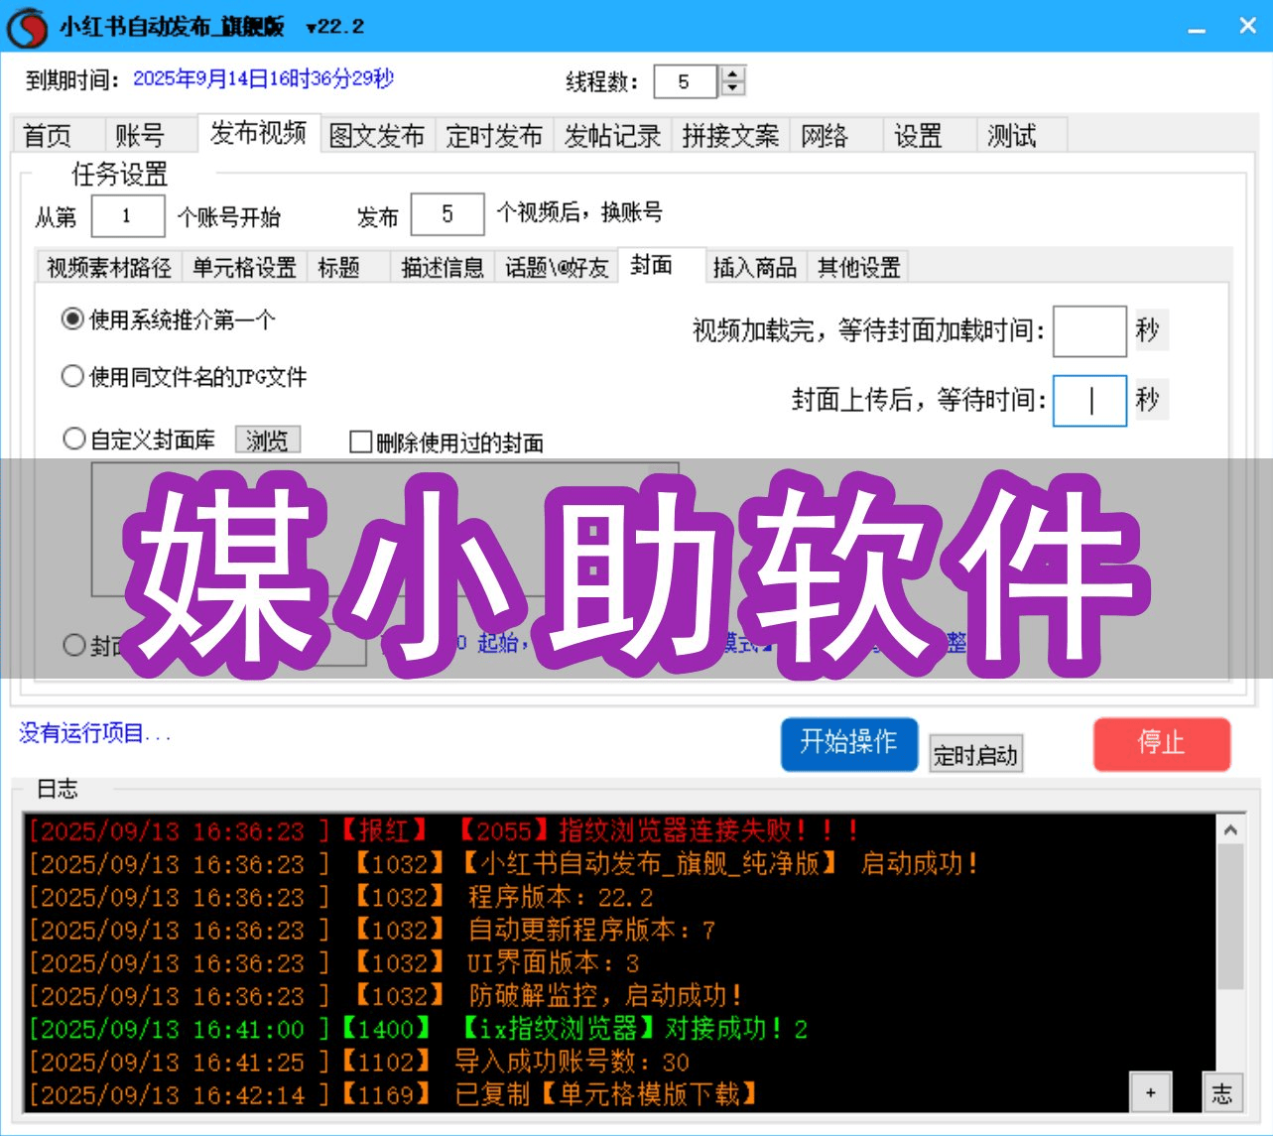Click the 线程数 number field
Viewport: 1273px width, 1136px height.
685,81
